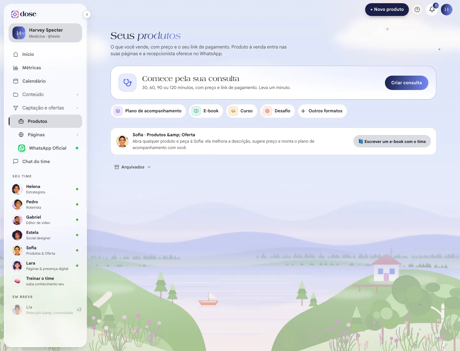The width and height of the screenshot is (460, 351).
Task: Open the help question mark icon
Action: click(x=417, y=10)
